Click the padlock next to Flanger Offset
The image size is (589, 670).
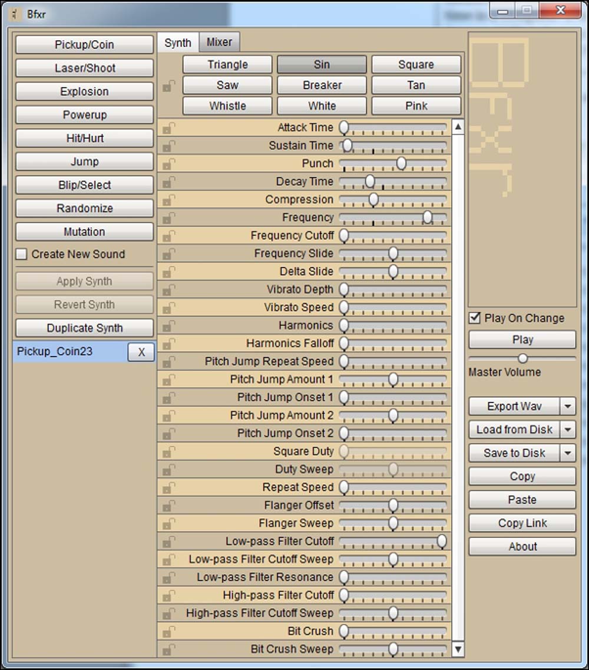(x=168, y=506)
